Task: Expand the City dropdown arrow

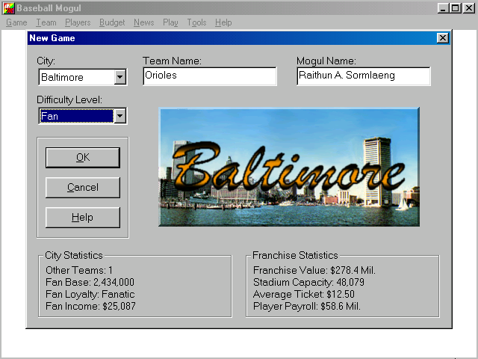Action: click(x=120, y=77)
